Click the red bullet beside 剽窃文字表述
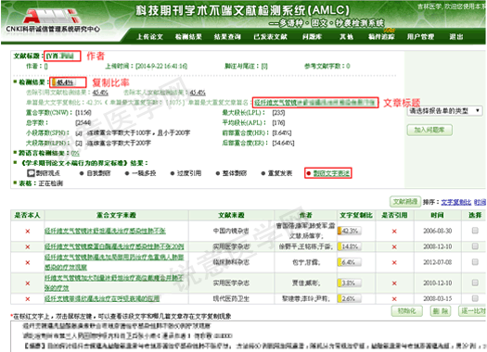This screenshot has height=352, width=487. (x=308, y=173)
